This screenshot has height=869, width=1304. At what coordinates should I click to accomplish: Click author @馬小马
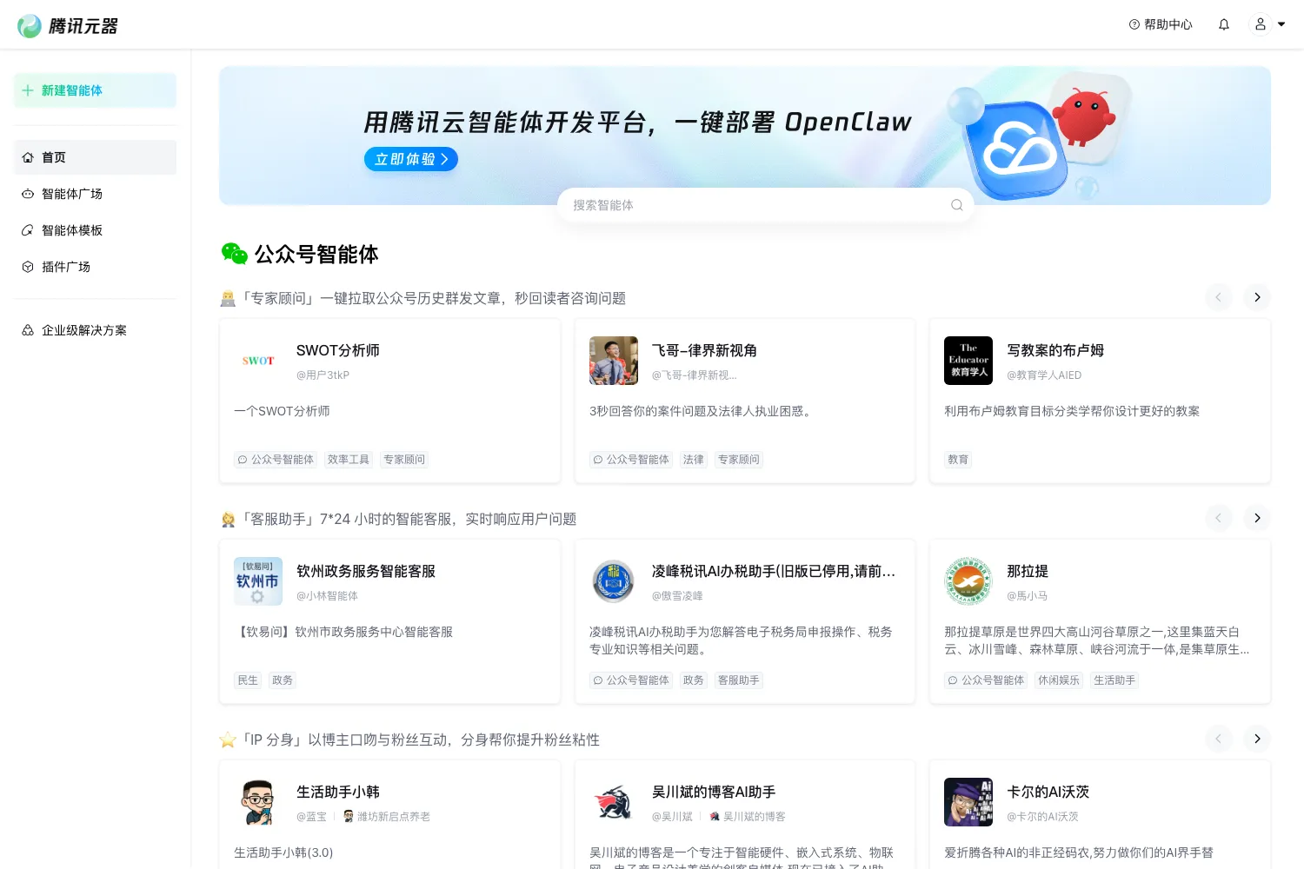[1027, 596]
